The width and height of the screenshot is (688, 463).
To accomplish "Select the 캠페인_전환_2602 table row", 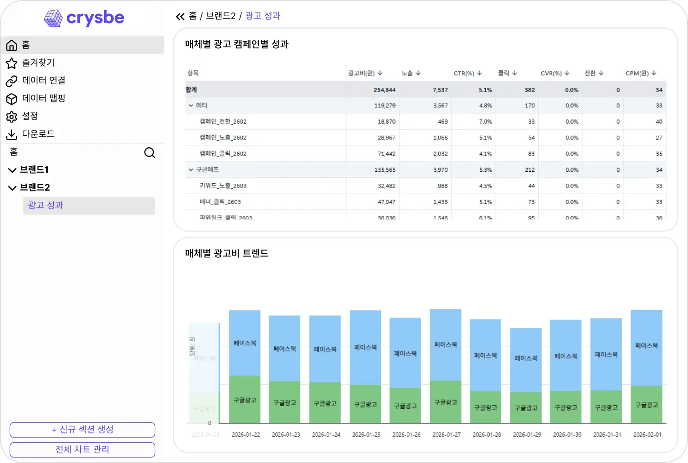I will [x=324, y=121].
